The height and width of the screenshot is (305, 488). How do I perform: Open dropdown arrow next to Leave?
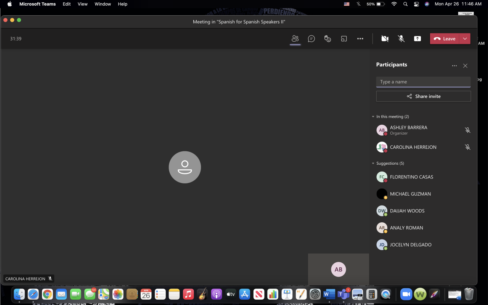tap(465, 39)
